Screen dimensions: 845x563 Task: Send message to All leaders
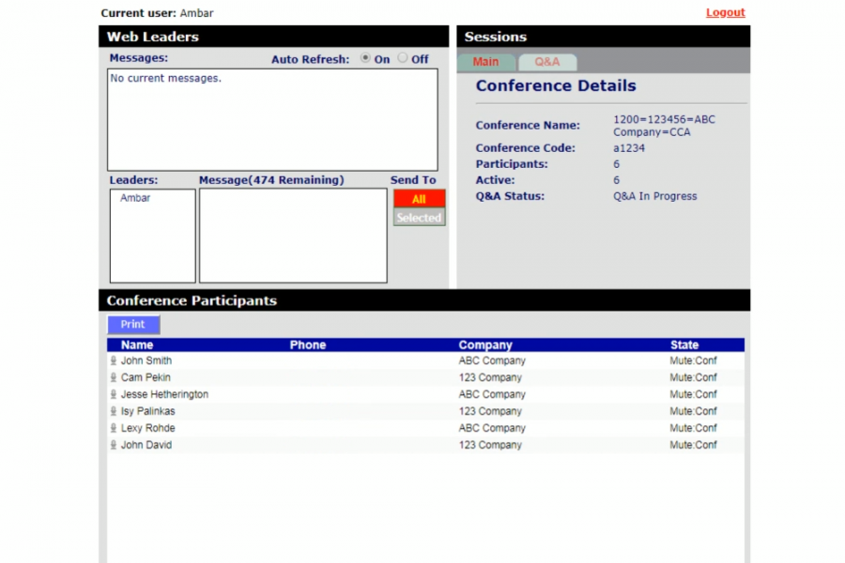tap(419, 199)
